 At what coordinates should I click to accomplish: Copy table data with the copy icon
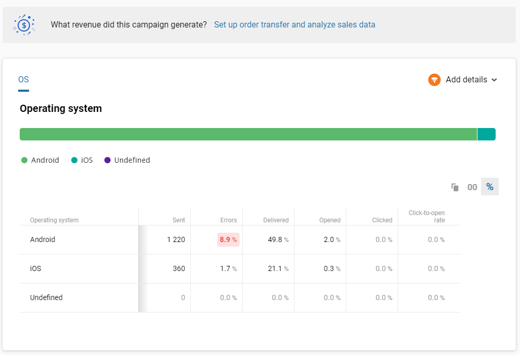455,187
